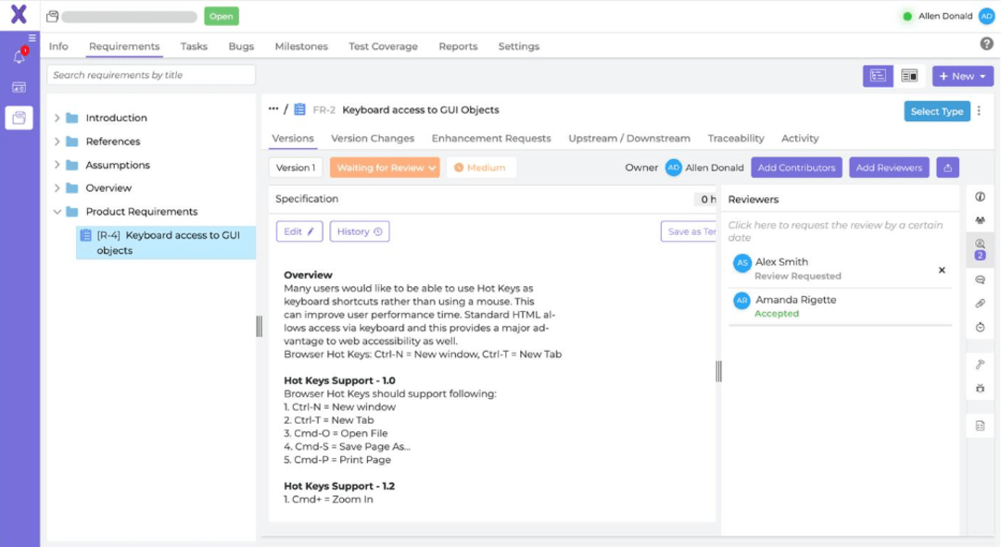Open the info panel icon on right rail
Viewport: 1001px width, 547px height.
point(980,196)
